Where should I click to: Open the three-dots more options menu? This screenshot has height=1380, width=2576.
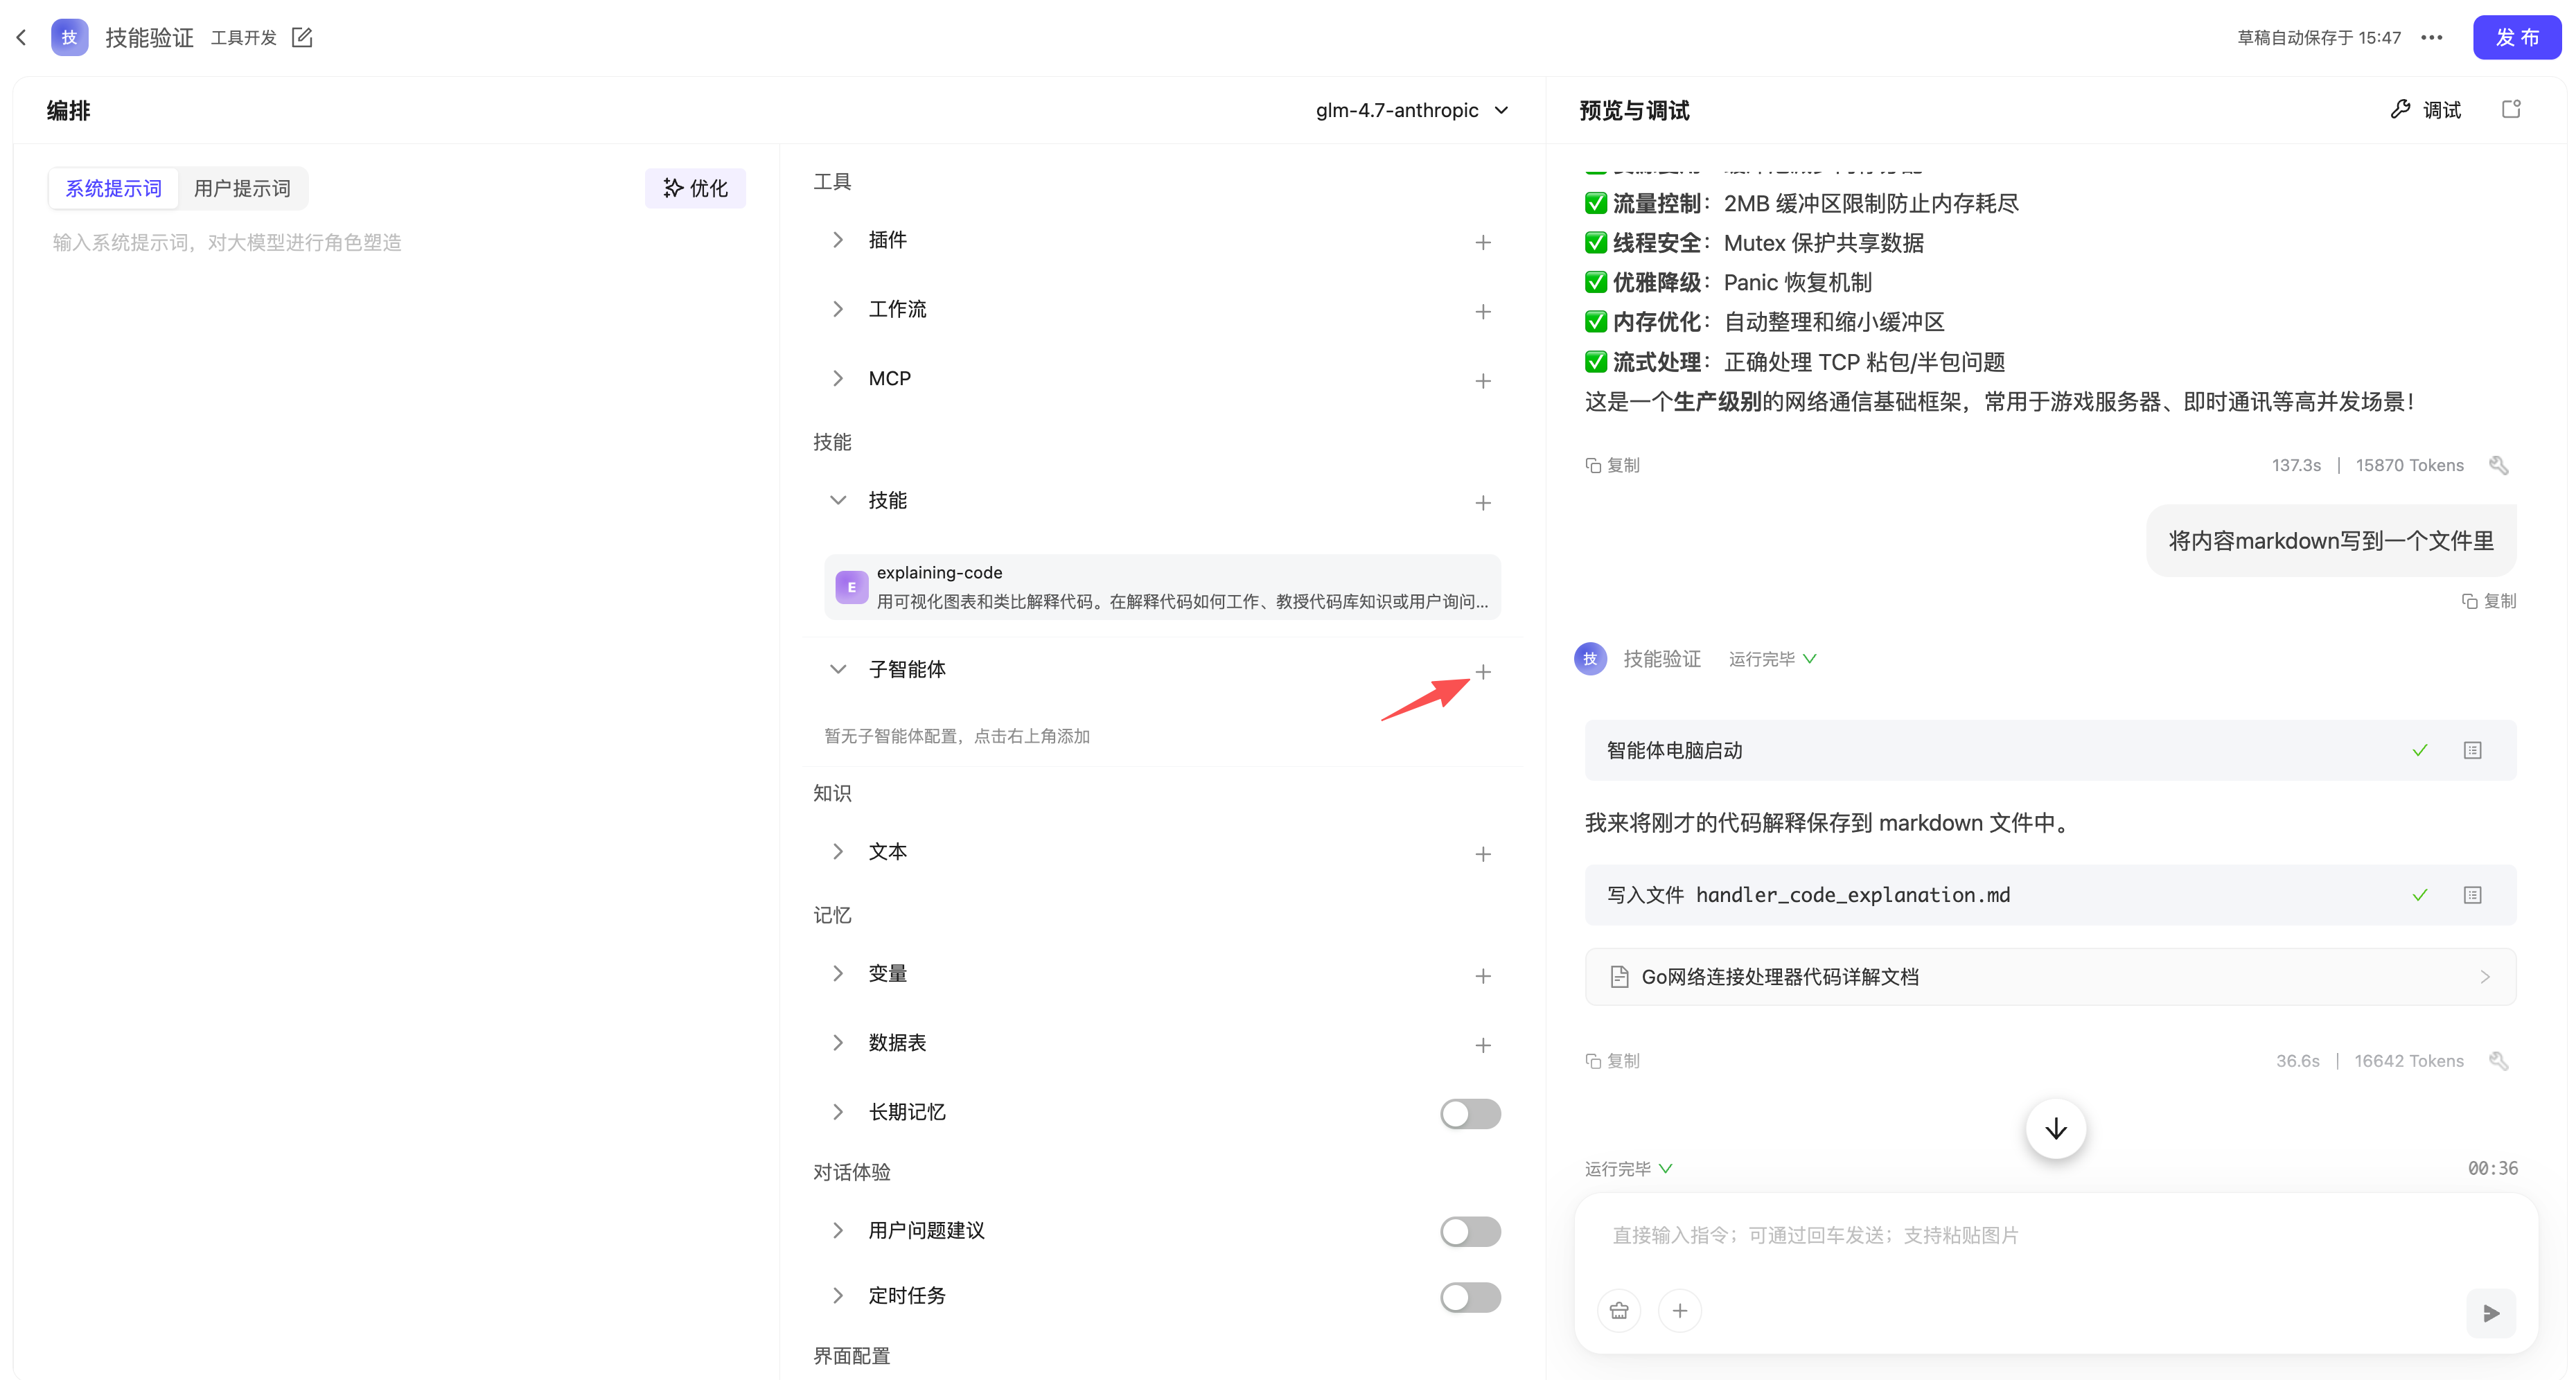(x=2432, y=38)
